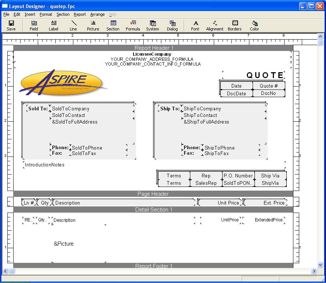
Task: Click the Save toolbar icon
Action: [11, 25]
